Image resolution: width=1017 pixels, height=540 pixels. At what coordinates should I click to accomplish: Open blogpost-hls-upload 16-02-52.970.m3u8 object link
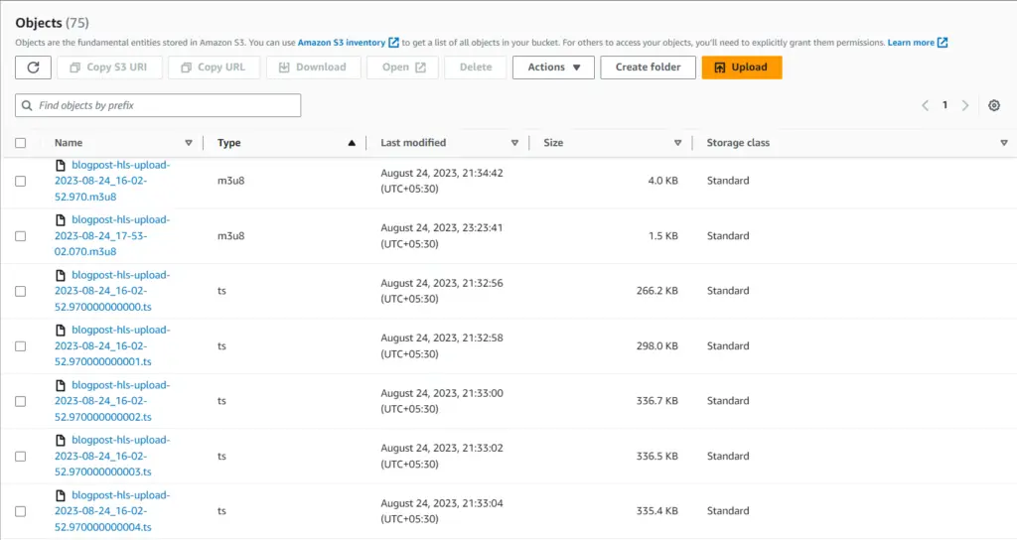112,181
